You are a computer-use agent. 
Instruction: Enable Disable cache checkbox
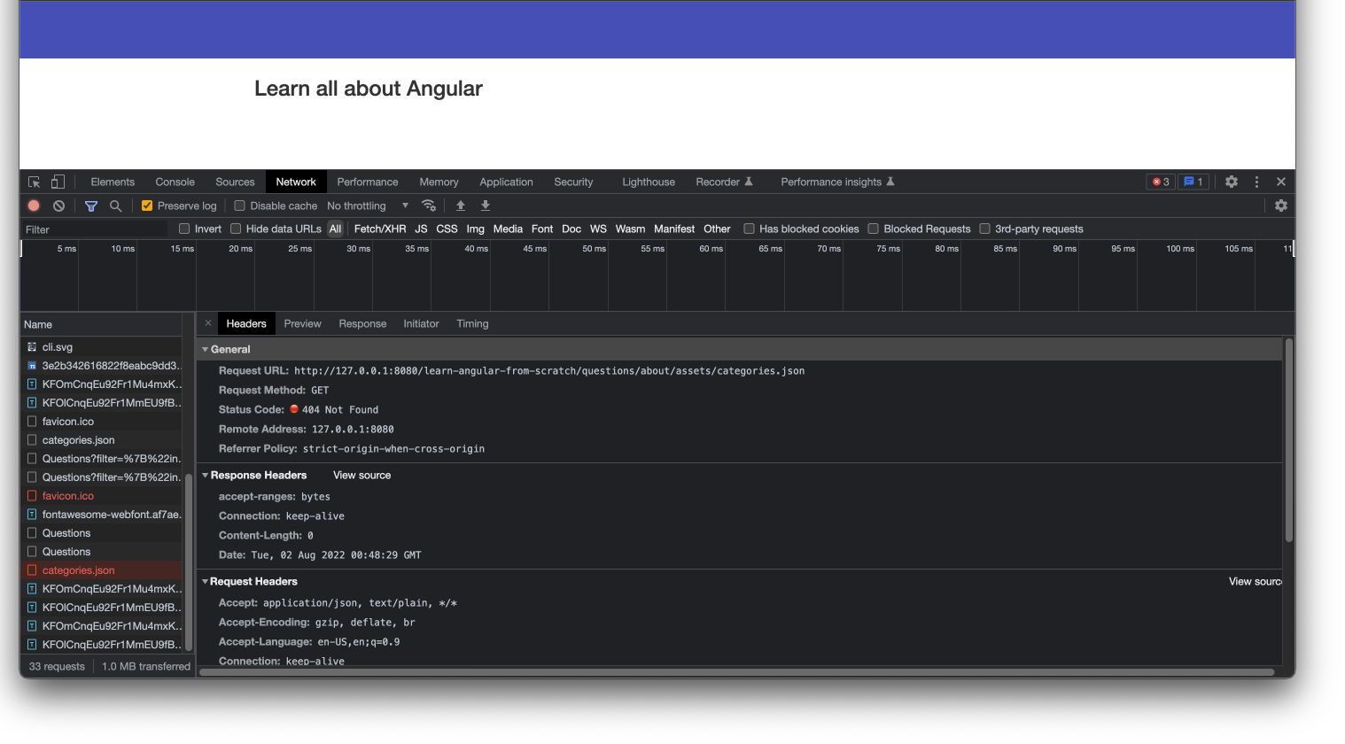pyautogui.click(x=239, y=205)
